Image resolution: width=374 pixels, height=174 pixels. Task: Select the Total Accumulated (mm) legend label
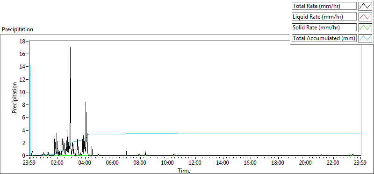pos(324,38)
